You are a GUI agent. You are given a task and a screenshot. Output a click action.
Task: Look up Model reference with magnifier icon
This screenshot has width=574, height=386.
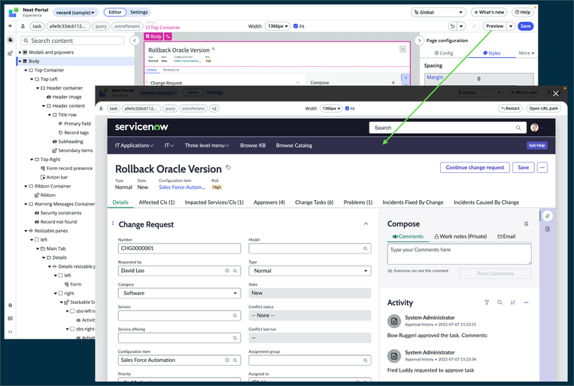pos(365,248)
